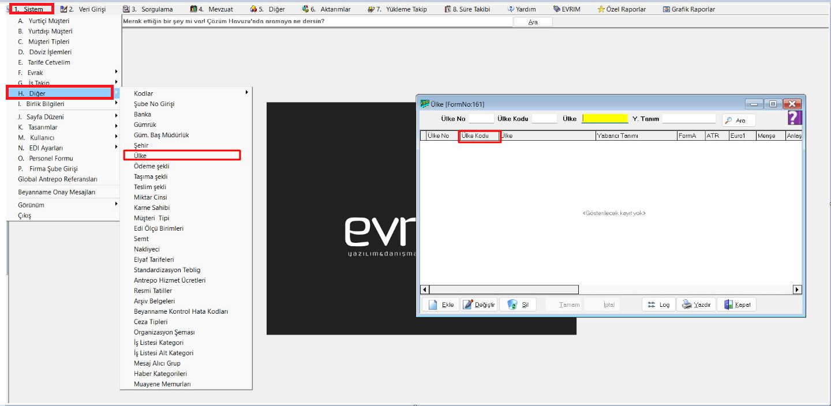Click the Ara button beside the top search bar
831x406 pixels.
[533, 21]
